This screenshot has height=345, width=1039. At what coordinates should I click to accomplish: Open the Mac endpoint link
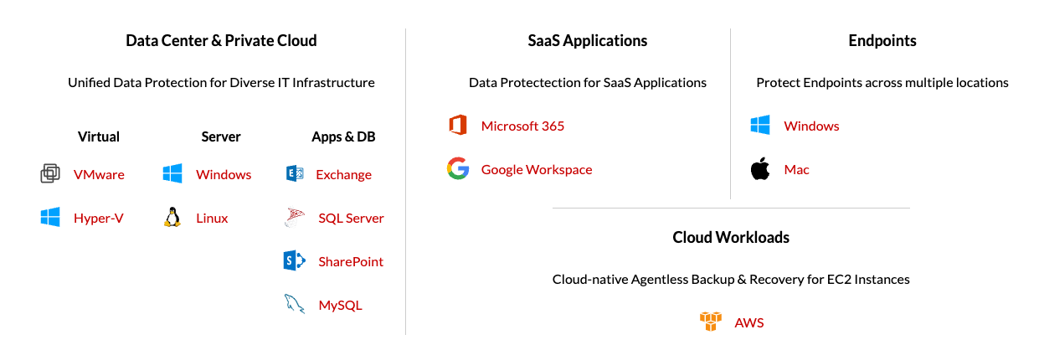coord(796,169)
